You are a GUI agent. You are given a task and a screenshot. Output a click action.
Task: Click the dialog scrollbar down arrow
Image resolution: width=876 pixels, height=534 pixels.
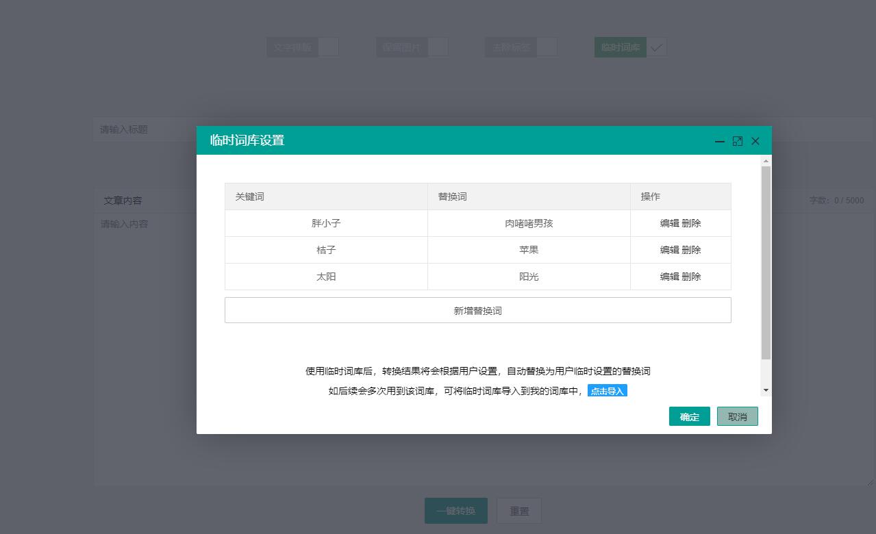pos(766,390)
